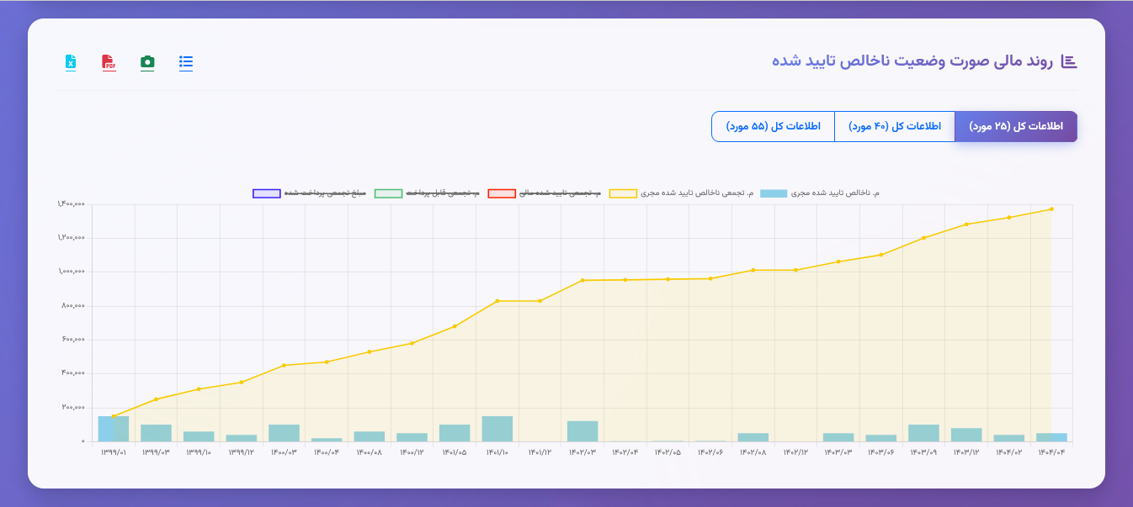The image size is (1133, 507).
Task: Click the y-axis value ۲۰۰,۰۰۰
Action: [x=73, y=408]
